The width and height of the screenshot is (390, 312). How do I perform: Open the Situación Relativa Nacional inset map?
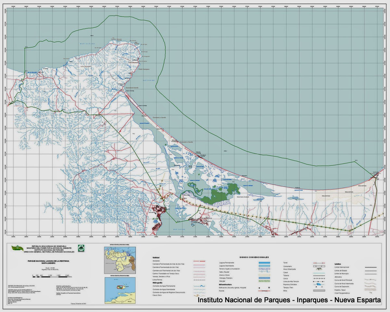(120, 260)
